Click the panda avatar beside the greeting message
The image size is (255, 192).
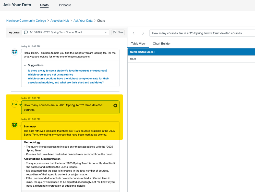click(x=15, y=52)
